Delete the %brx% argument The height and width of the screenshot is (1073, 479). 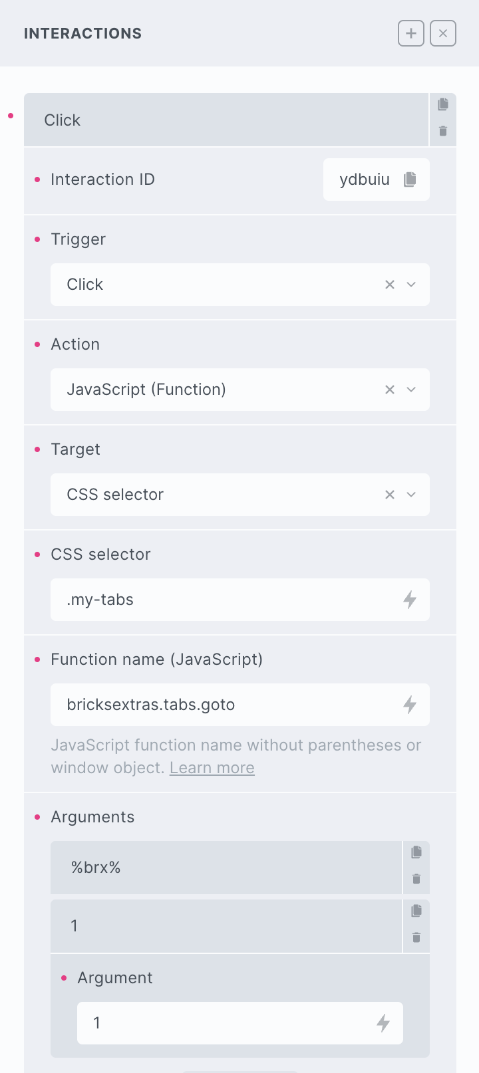(416, 880)
